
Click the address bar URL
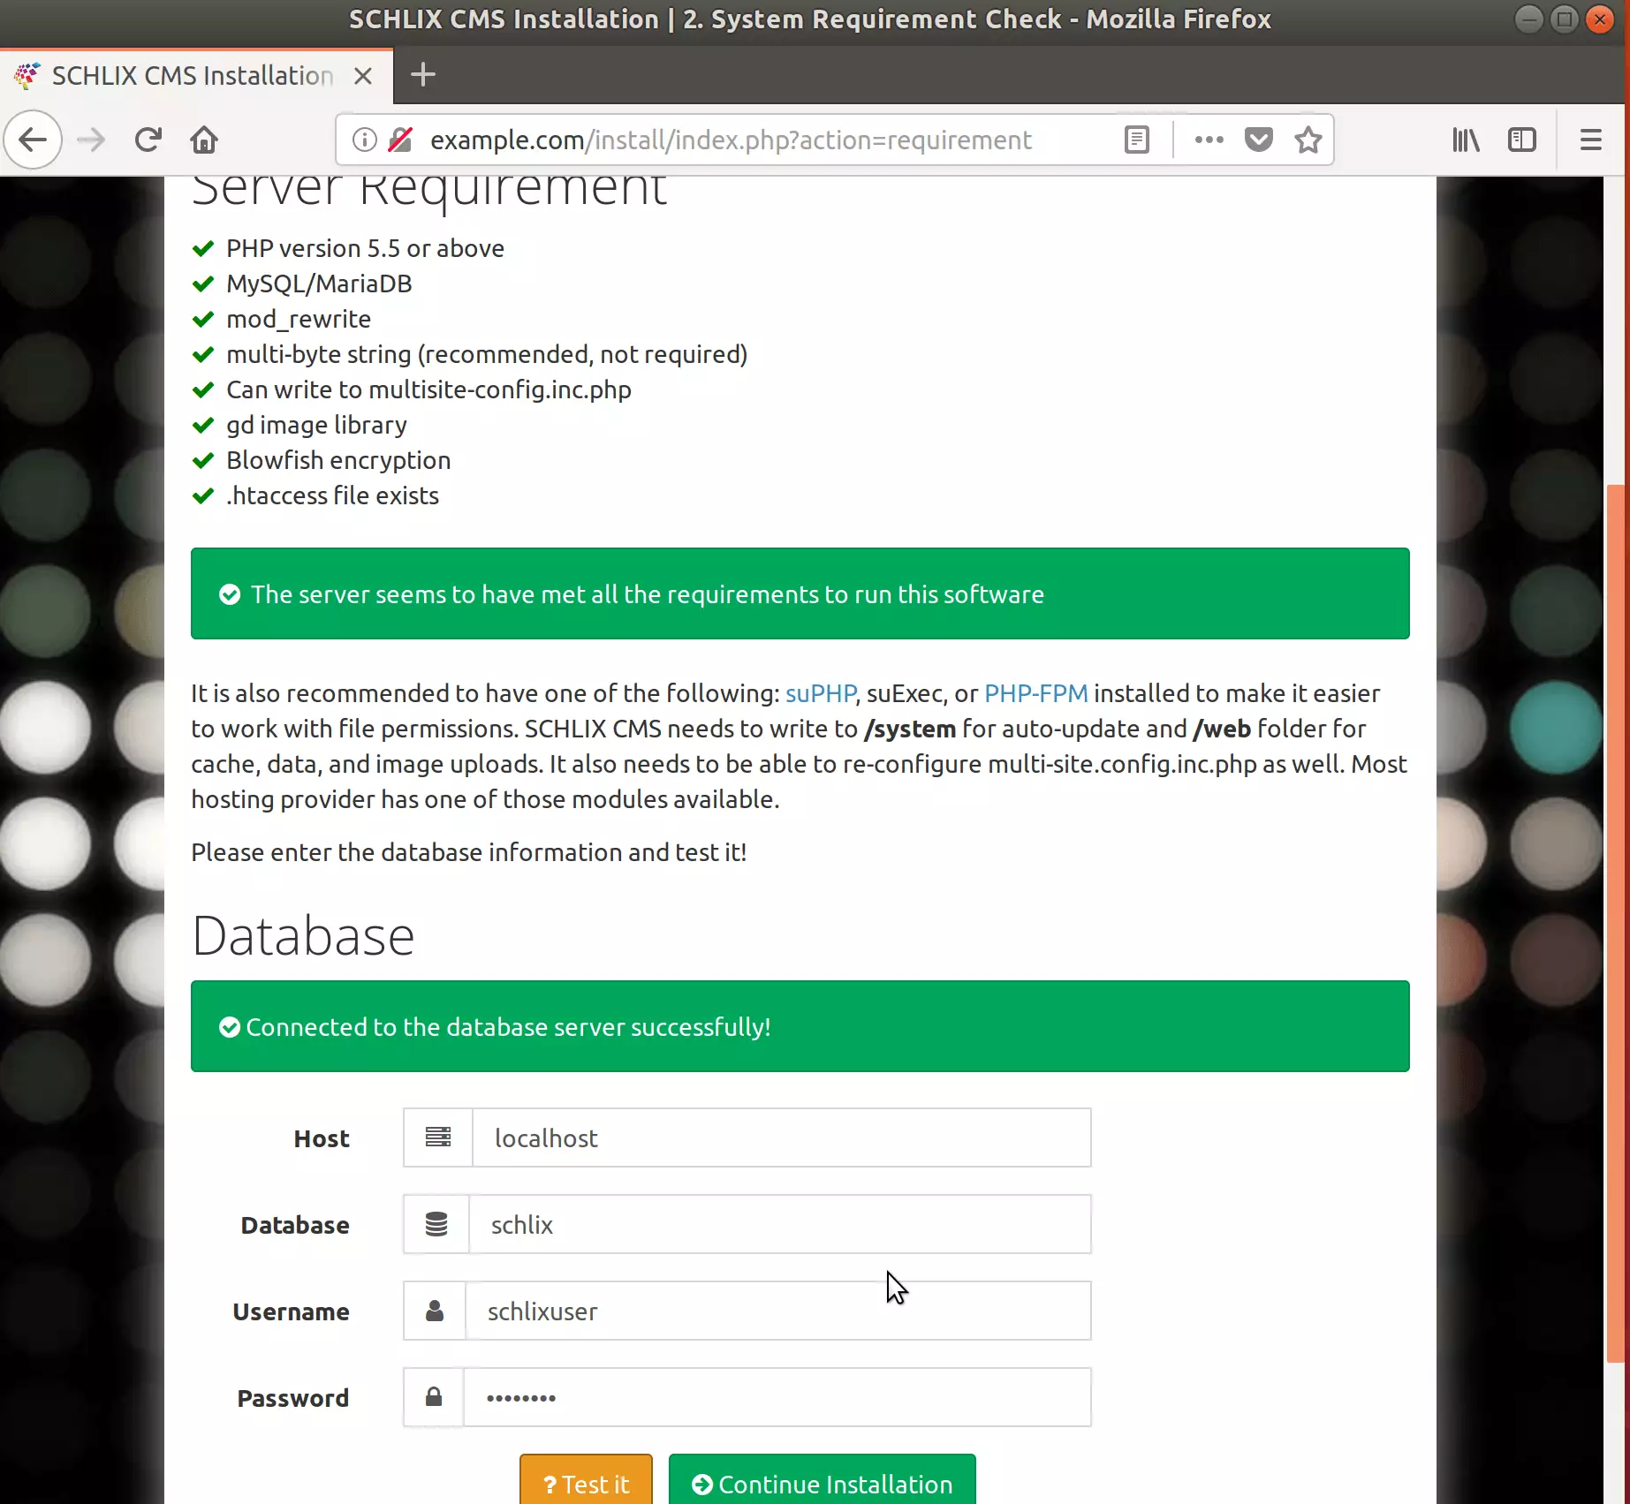tap(731, 140)
